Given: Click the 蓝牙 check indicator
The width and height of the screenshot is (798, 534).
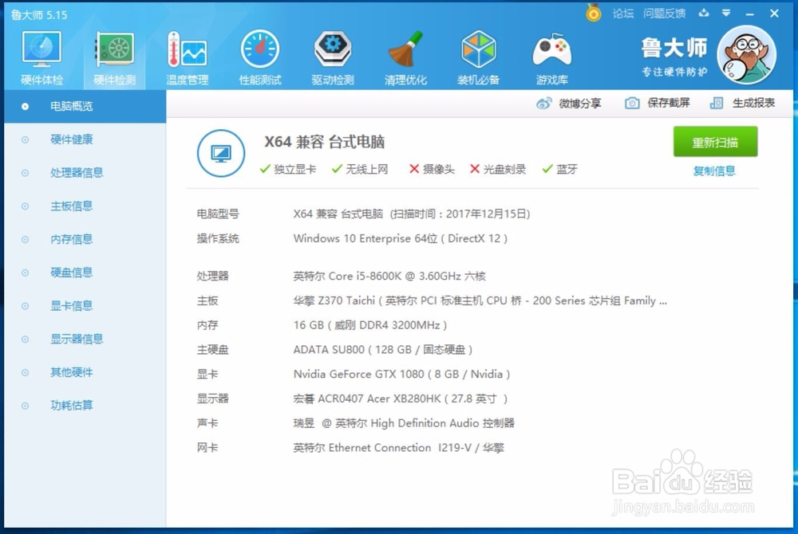Looking at the screenshot, I should [560, 169].
